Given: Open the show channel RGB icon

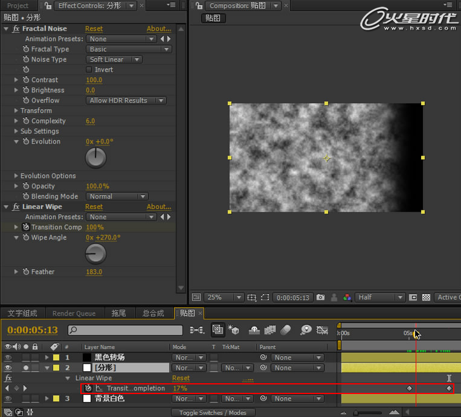Looking at the screenshot, I should click(347, 298).
